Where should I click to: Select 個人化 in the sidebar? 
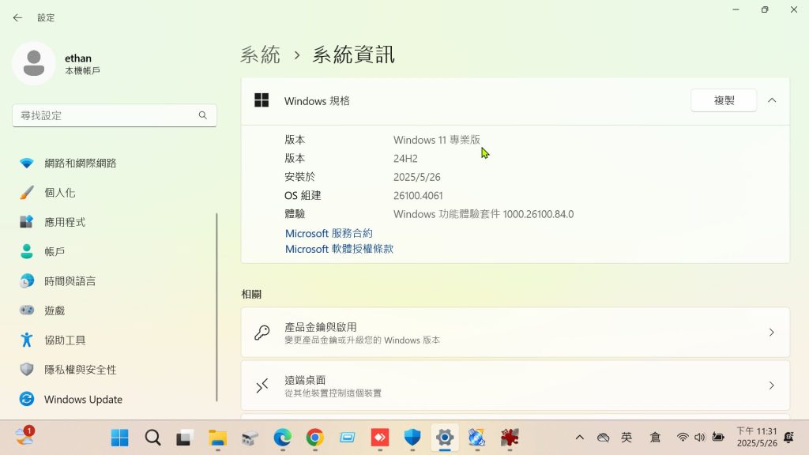(60, 192)
